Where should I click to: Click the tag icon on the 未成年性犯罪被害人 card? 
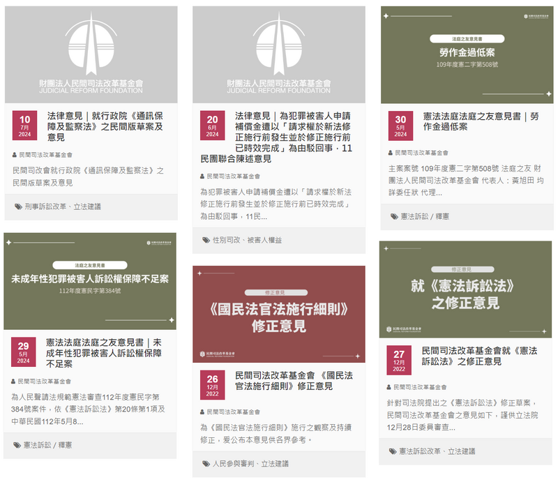17,445
